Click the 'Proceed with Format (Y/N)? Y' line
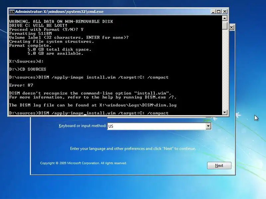 click(x=46, y=30)
